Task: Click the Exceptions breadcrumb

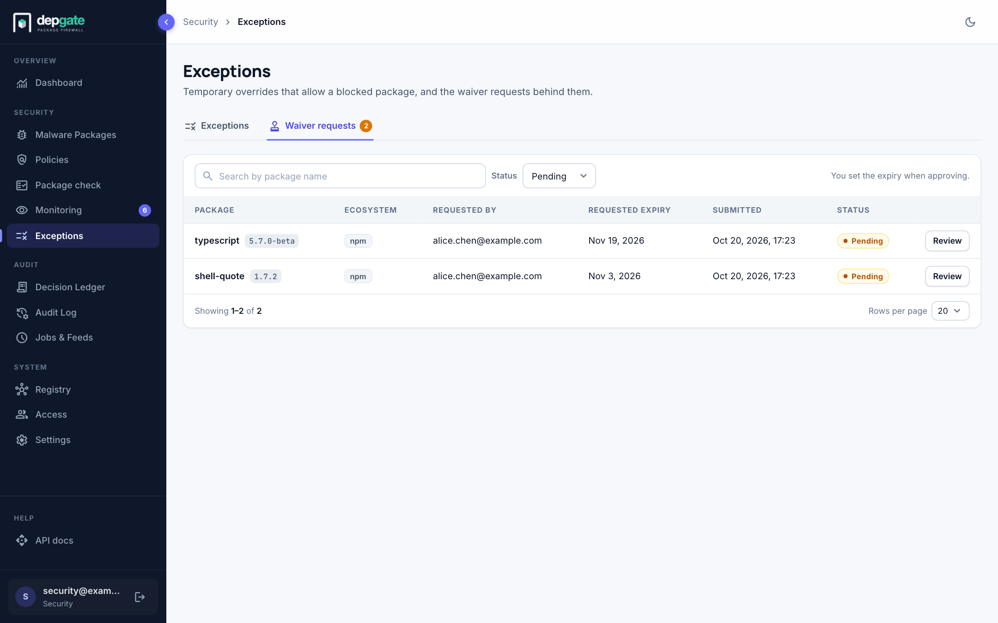Action: 262,22
